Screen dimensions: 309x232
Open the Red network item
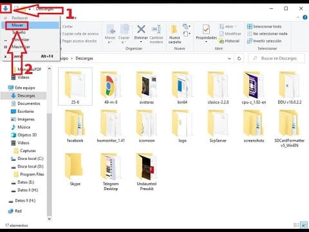pyautogui.click(x=15, y=211)
